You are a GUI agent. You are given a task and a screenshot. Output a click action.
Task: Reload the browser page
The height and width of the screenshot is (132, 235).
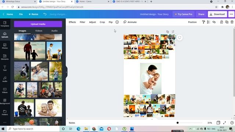[12, 7]
